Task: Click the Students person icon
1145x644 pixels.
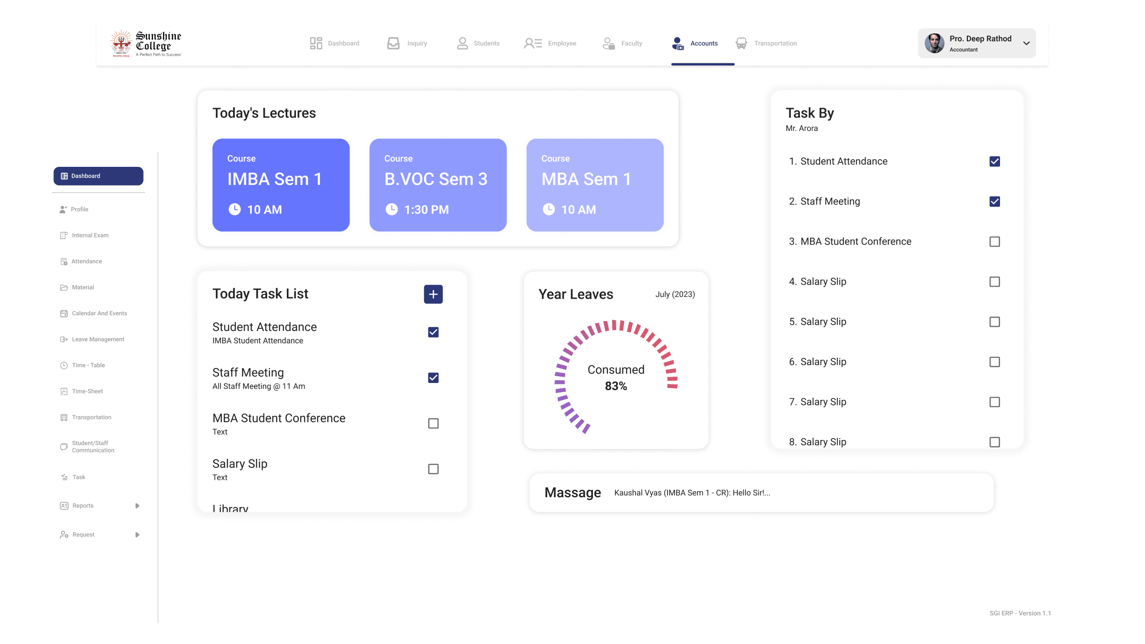Action: [462, 44]
